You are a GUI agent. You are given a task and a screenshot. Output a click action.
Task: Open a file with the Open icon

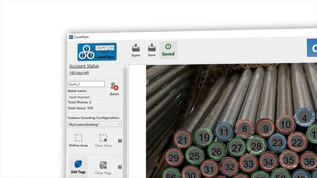(135, 50)
